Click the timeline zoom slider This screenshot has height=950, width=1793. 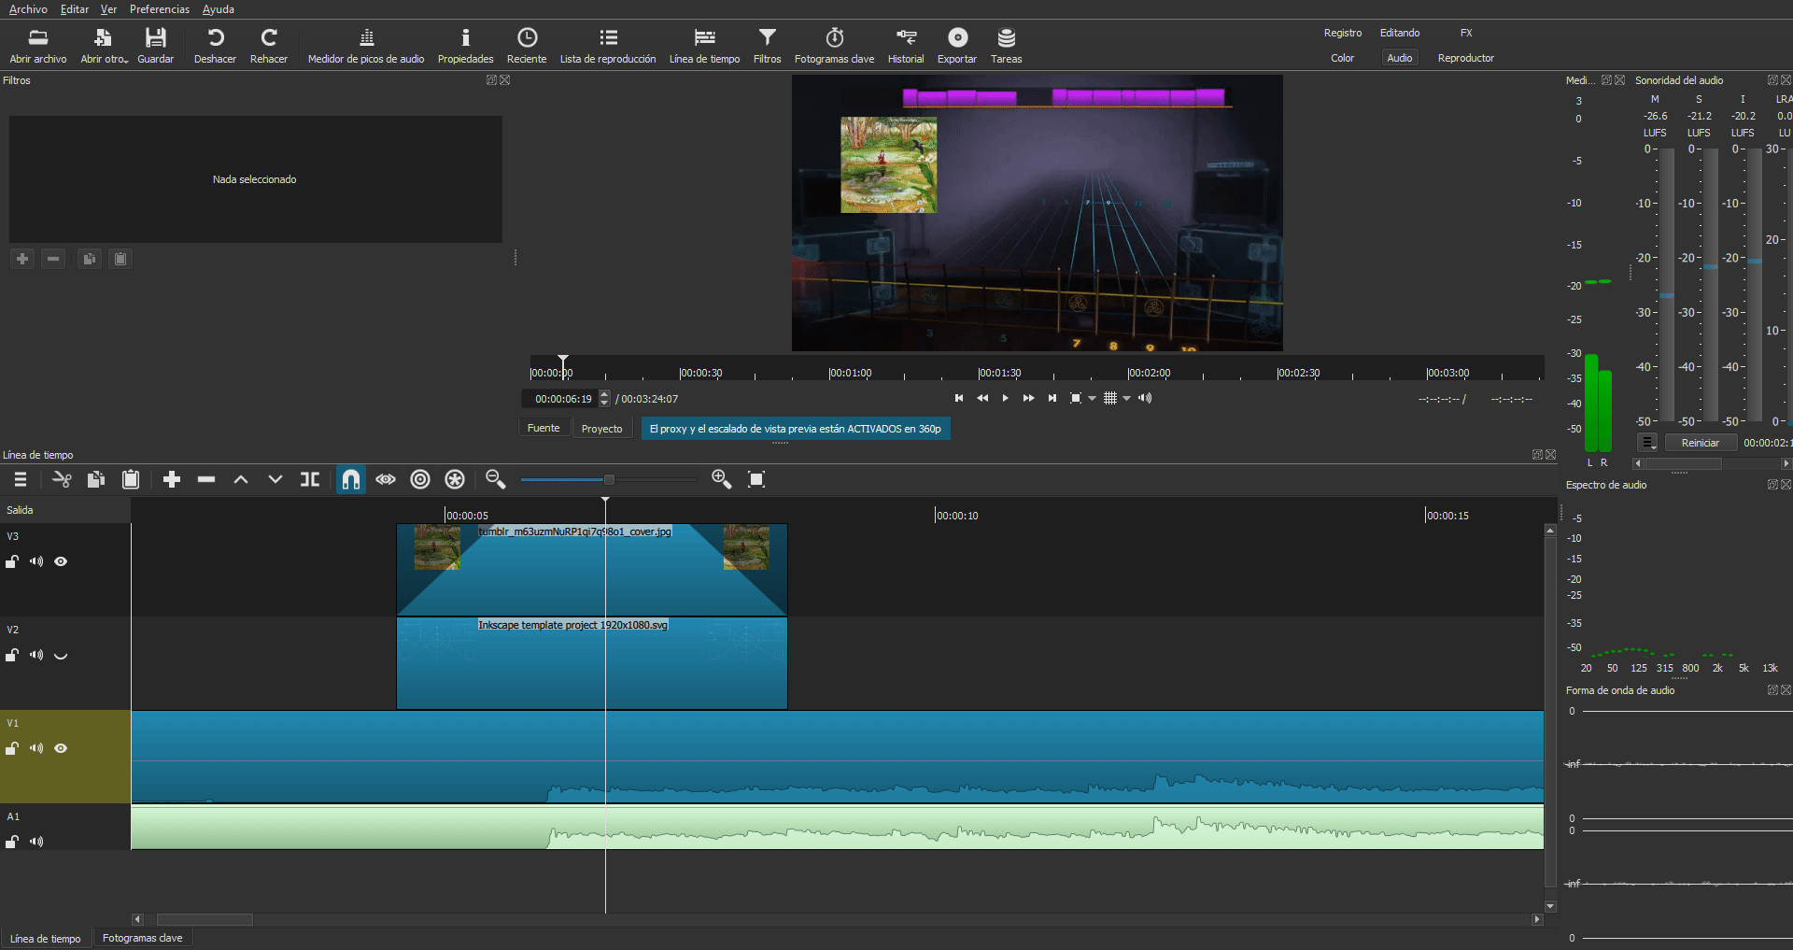coord(609,479)
